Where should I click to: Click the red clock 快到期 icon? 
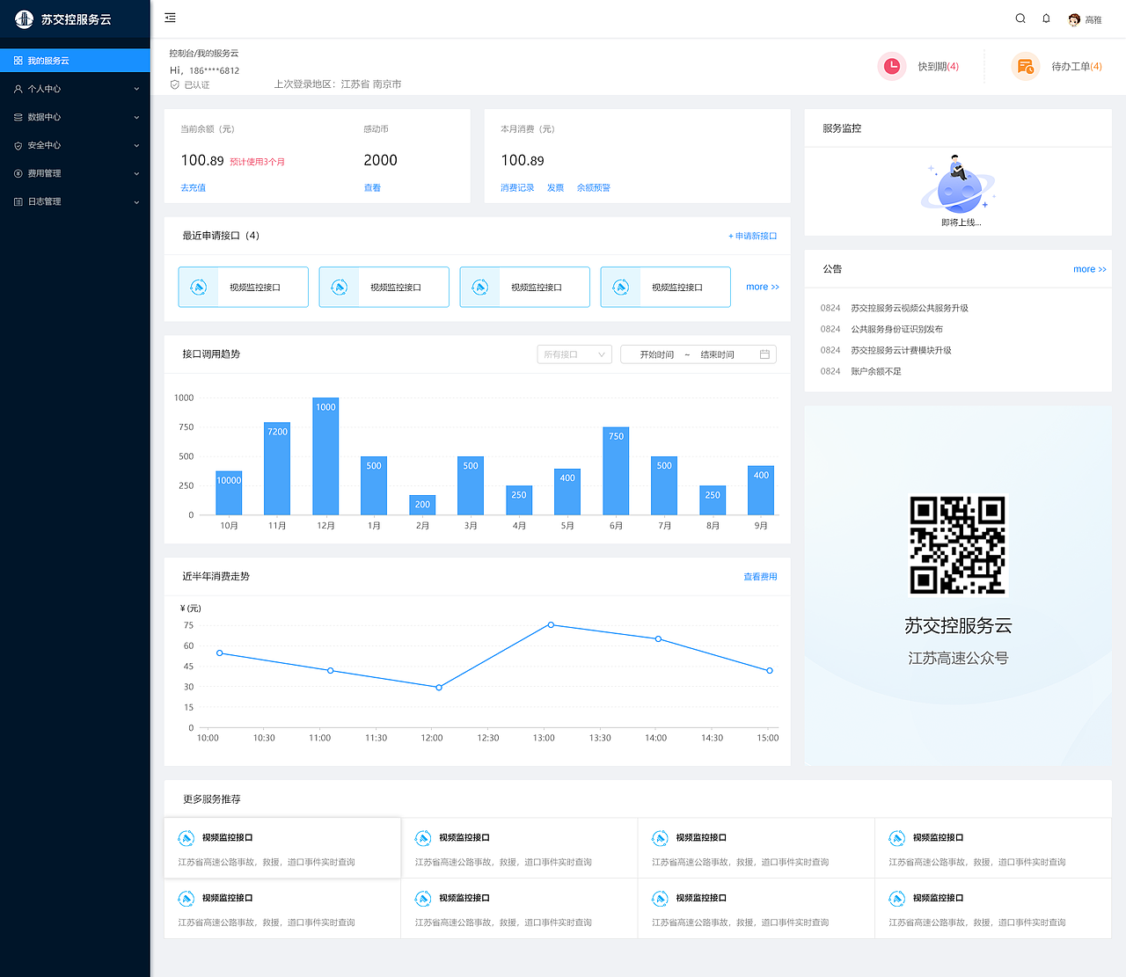[892, 66]
